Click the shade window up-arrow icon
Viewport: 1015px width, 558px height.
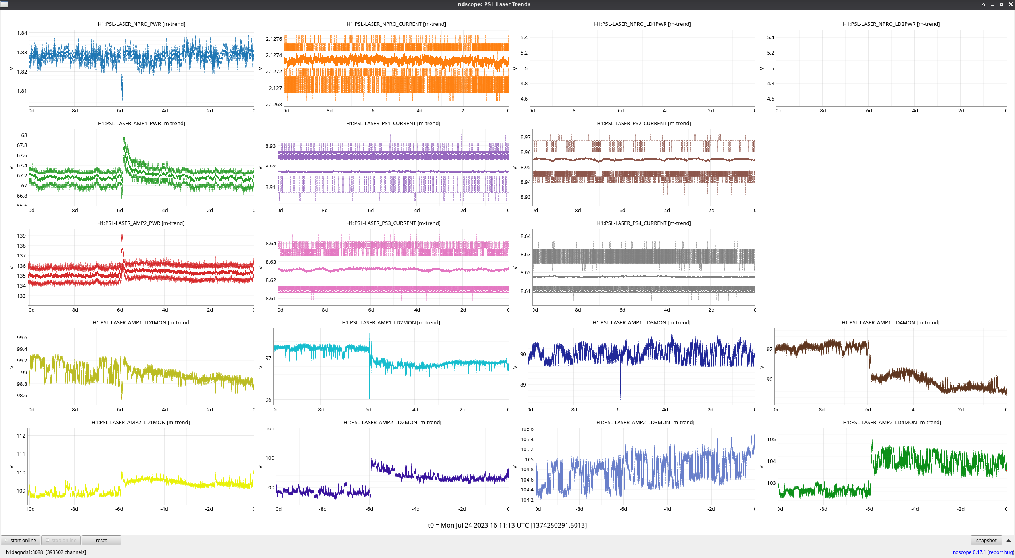click(x=983, y=4)
